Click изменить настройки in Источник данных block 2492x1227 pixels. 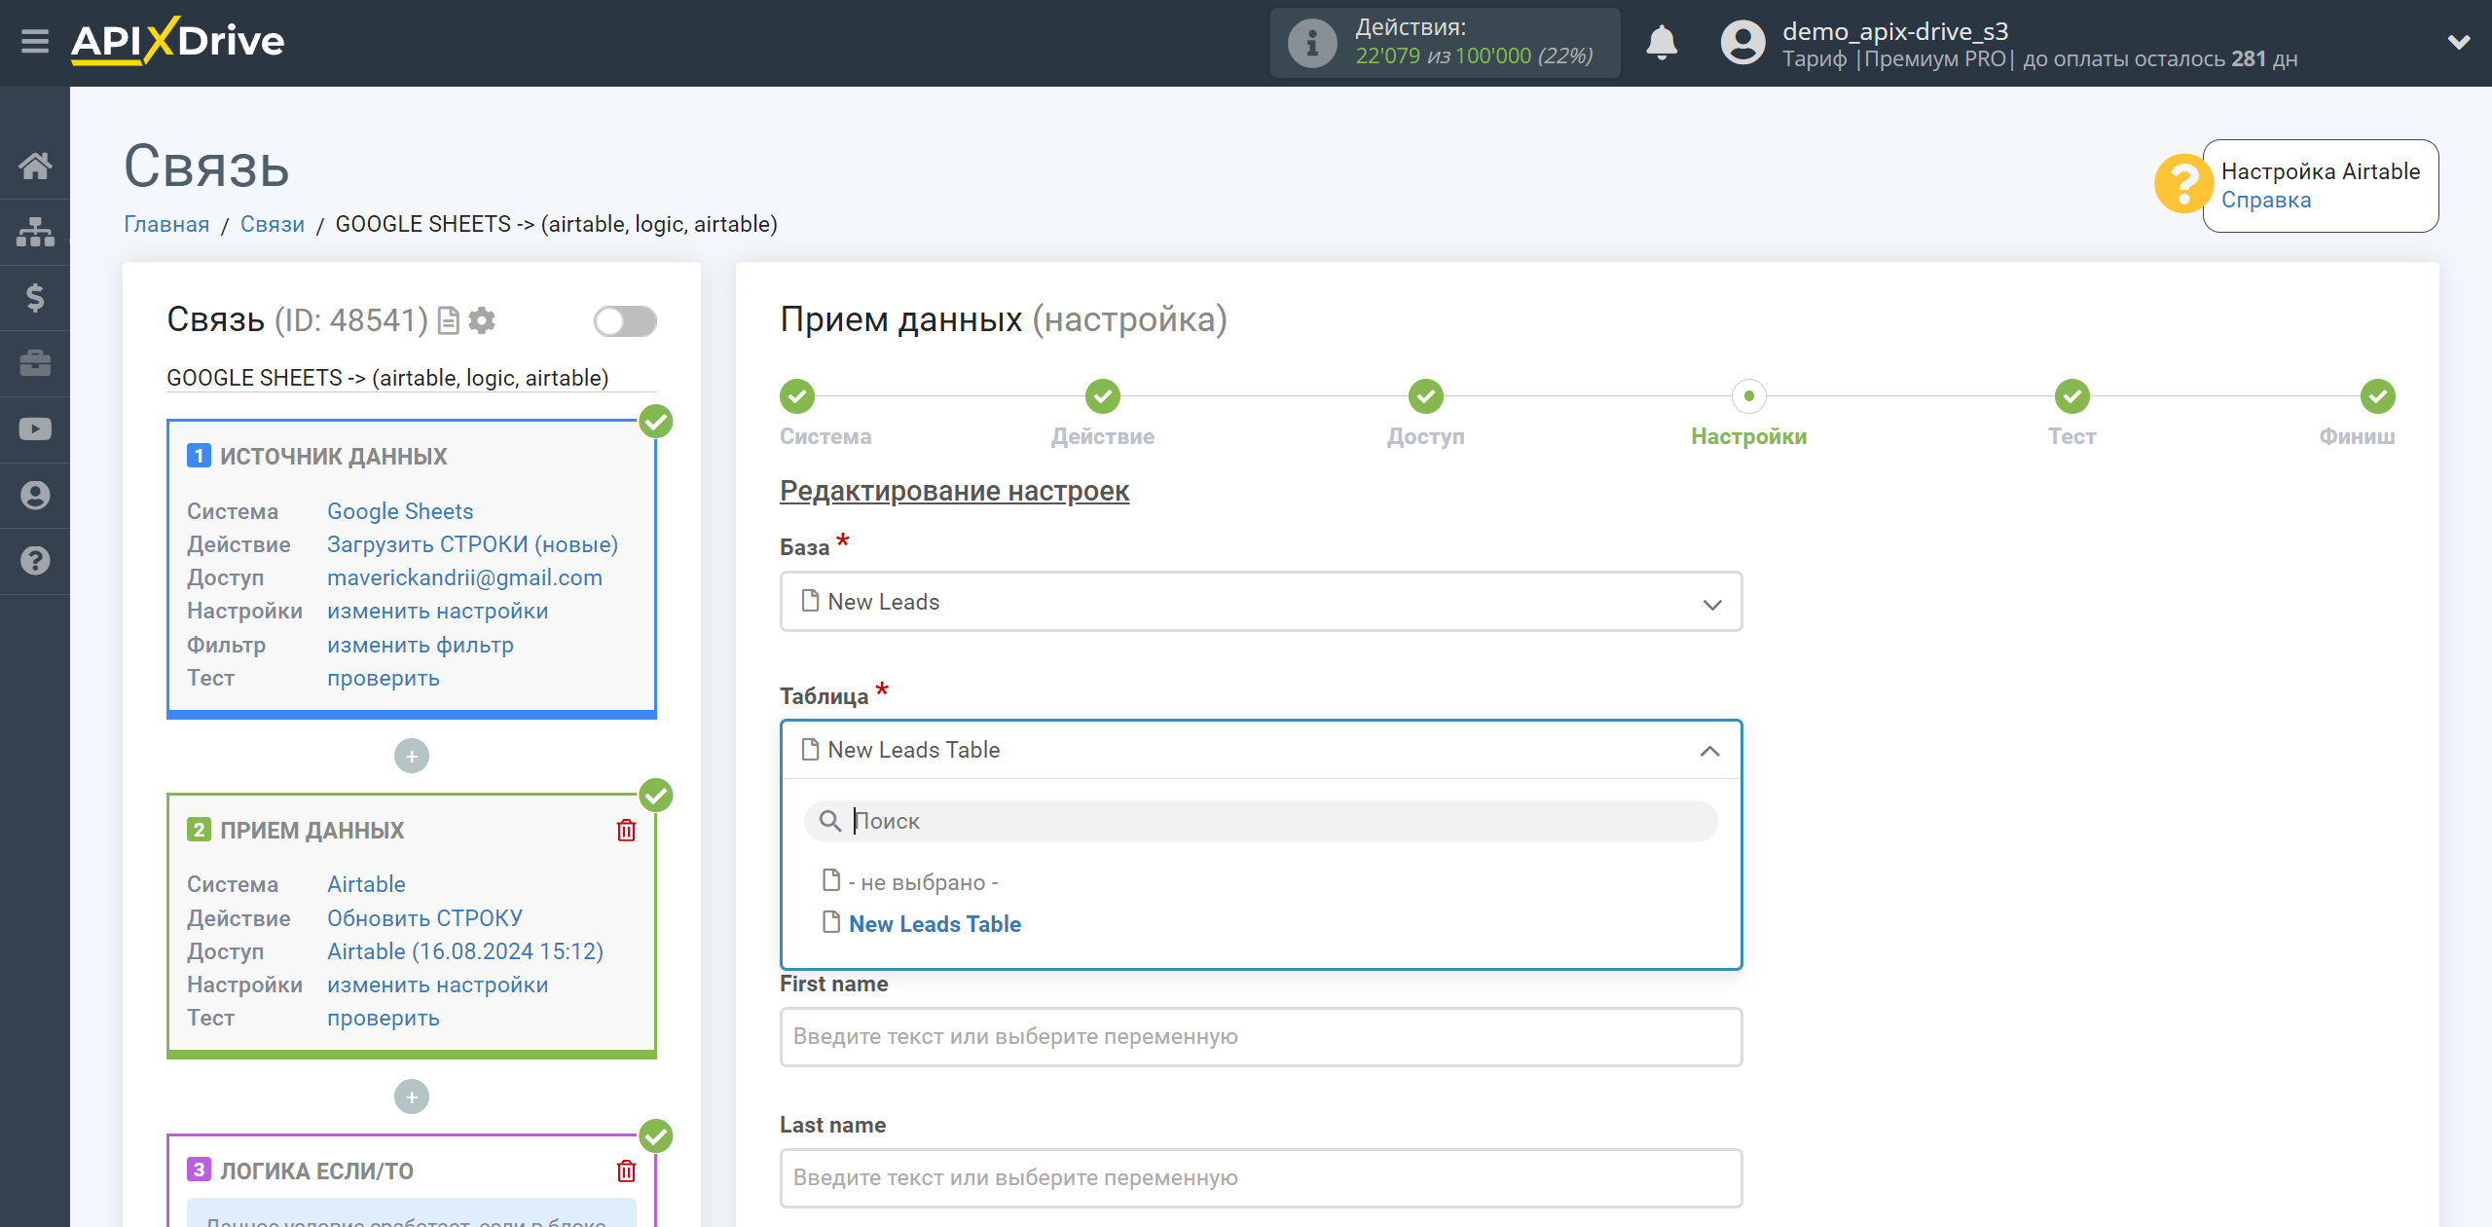click(438, 611)
